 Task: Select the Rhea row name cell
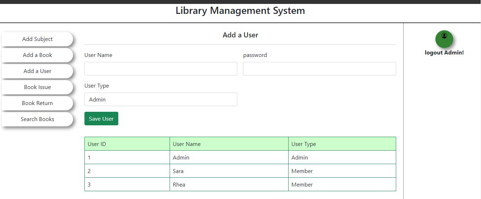(229, 184)
